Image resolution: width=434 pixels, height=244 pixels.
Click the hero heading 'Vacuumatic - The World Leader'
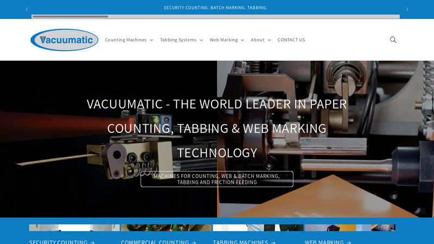(x=216, y=129)
